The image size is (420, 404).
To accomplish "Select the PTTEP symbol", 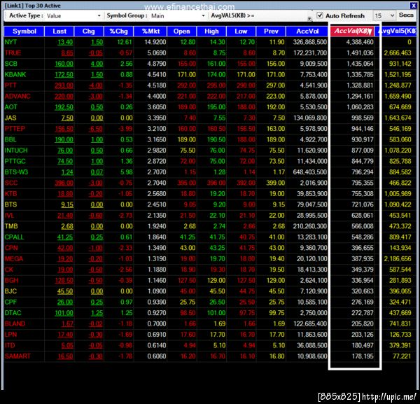I will 15,129.
